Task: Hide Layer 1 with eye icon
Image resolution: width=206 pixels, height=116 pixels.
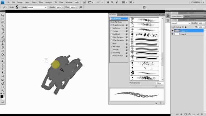Action: pyautogui.click(x=173, y=31)
